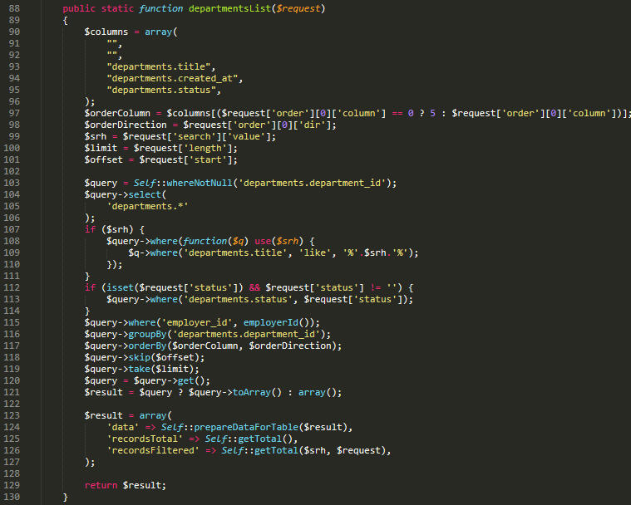Viewport: 631px width, 505px height.
Task: Click line number 130 in the gutter
Action: pyautogui.click(x=12, y=497)
